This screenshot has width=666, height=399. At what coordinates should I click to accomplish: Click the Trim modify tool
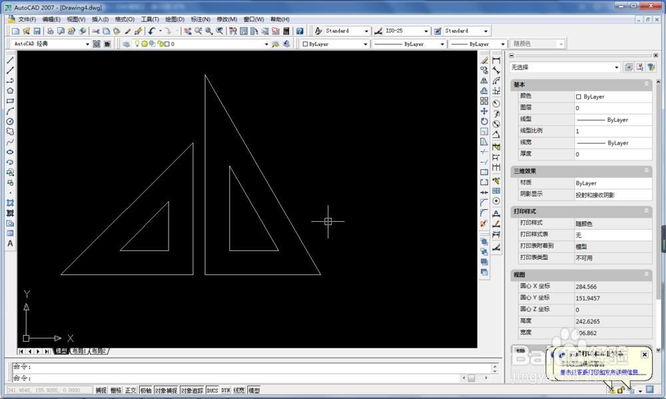[x=484, y=152]
